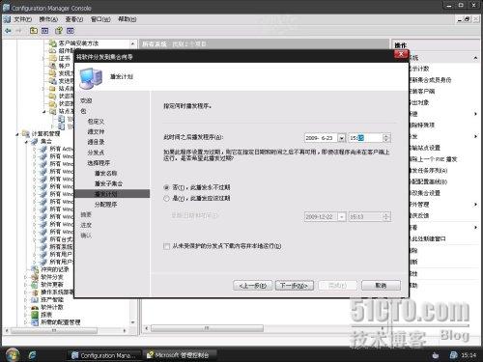Select the 分配程序 wizard step

[105, 205]
